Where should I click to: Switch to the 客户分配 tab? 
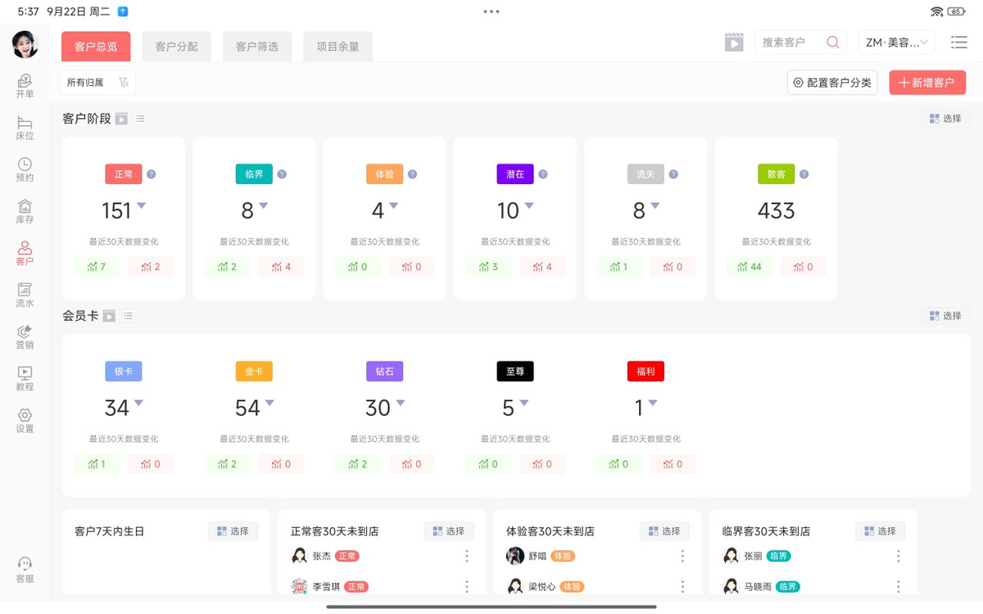point(177,47)
